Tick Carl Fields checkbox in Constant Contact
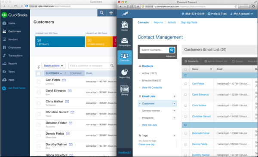The width and height of the screenshot is (258, 157). 186,84
